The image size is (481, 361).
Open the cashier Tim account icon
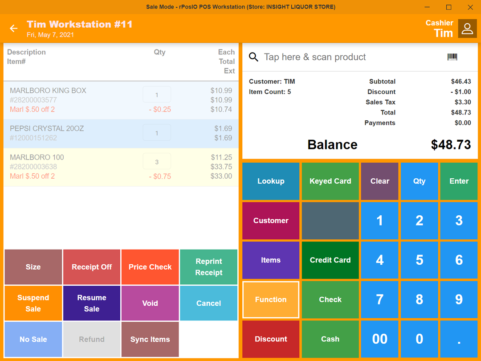[x=467, y=28]
